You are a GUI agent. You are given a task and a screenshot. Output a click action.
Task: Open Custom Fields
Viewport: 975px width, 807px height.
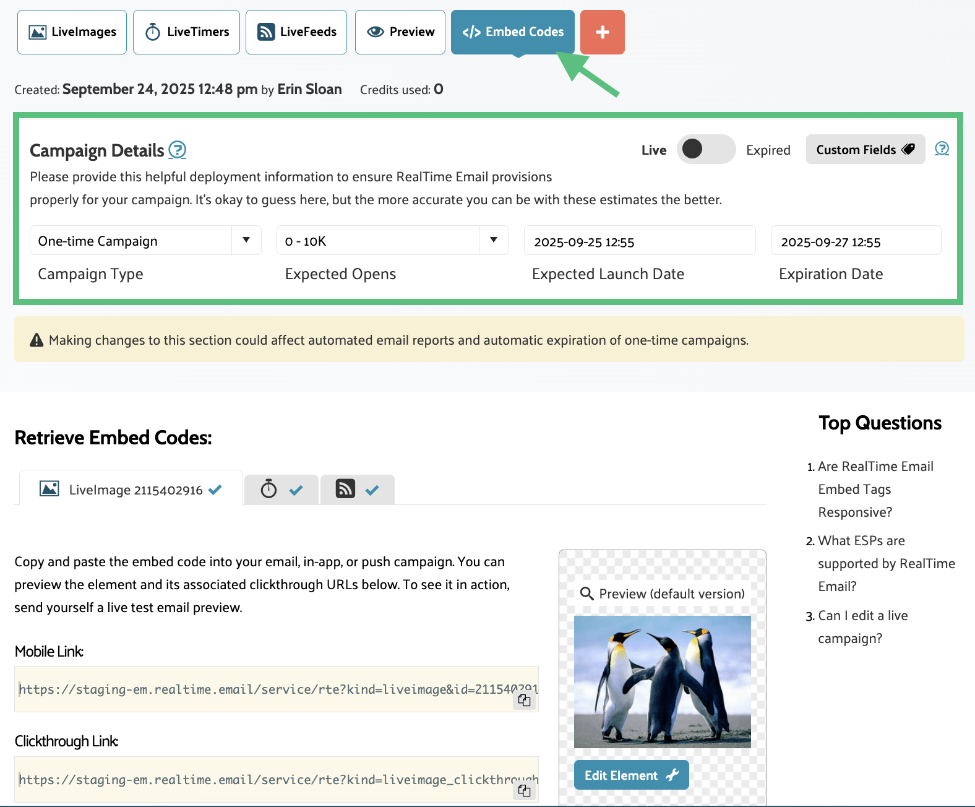point(865,149)
